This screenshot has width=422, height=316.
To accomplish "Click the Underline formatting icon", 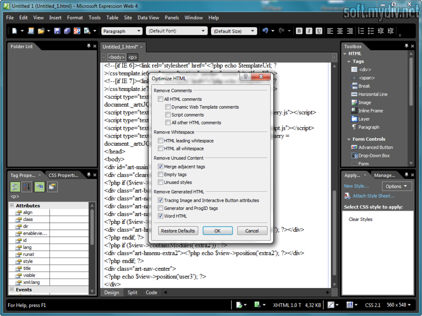I will (x=319, y=31).
